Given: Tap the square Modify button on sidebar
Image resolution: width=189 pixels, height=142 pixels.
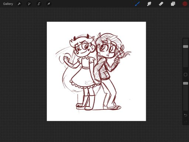Looking at the screenshot, I should (x=186, y=75).
